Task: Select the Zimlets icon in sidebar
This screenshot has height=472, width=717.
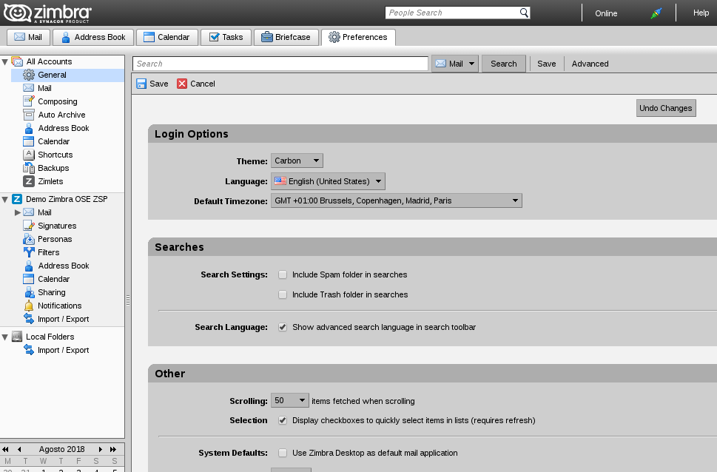Action: tap(29, 181)
